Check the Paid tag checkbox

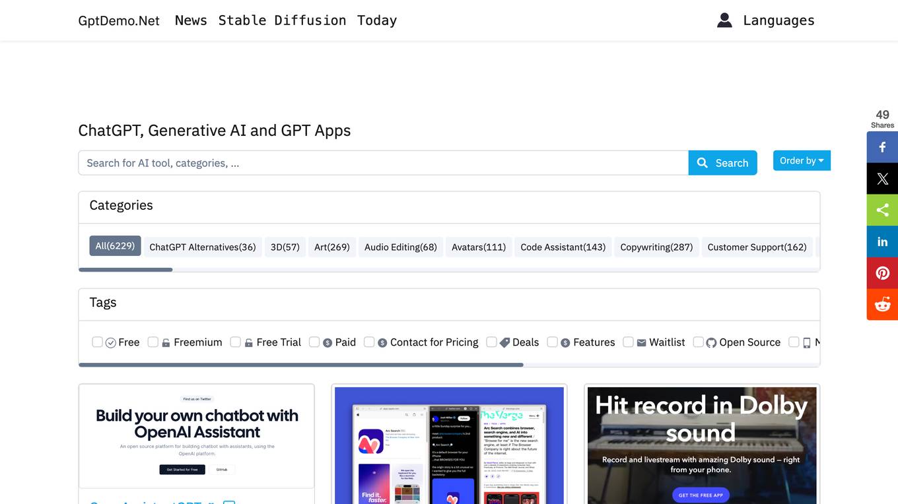tap(314, 342)
